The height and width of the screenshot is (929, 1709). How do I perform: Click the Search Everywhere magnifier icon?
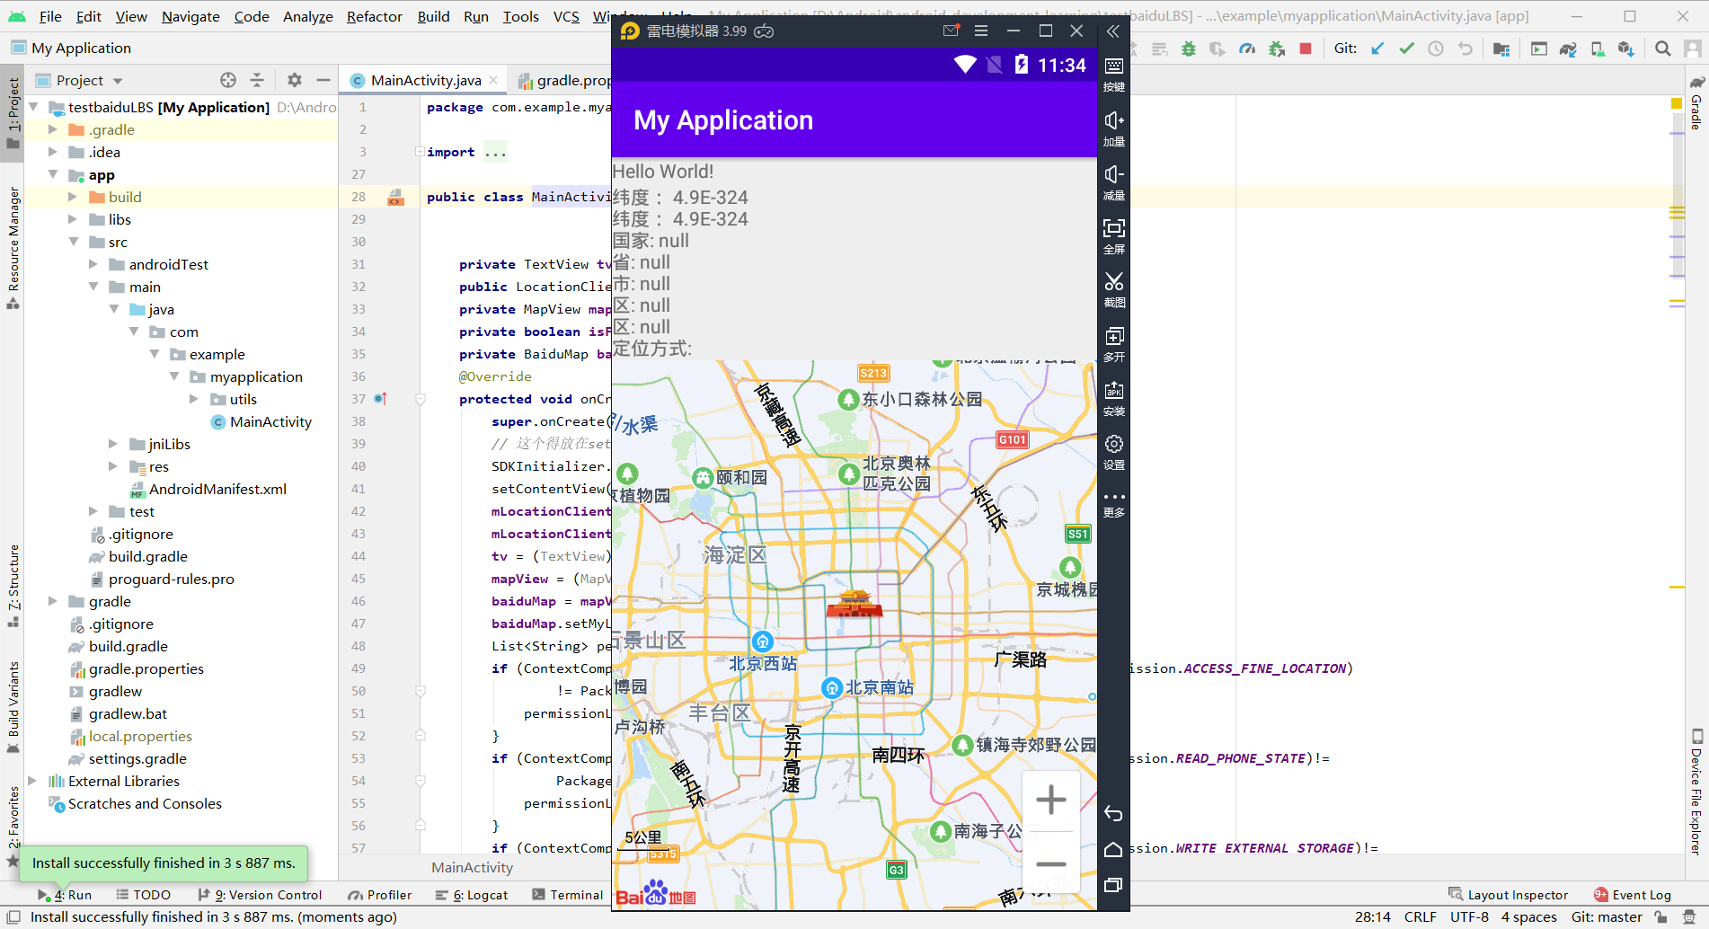(x=1663, y=49)
